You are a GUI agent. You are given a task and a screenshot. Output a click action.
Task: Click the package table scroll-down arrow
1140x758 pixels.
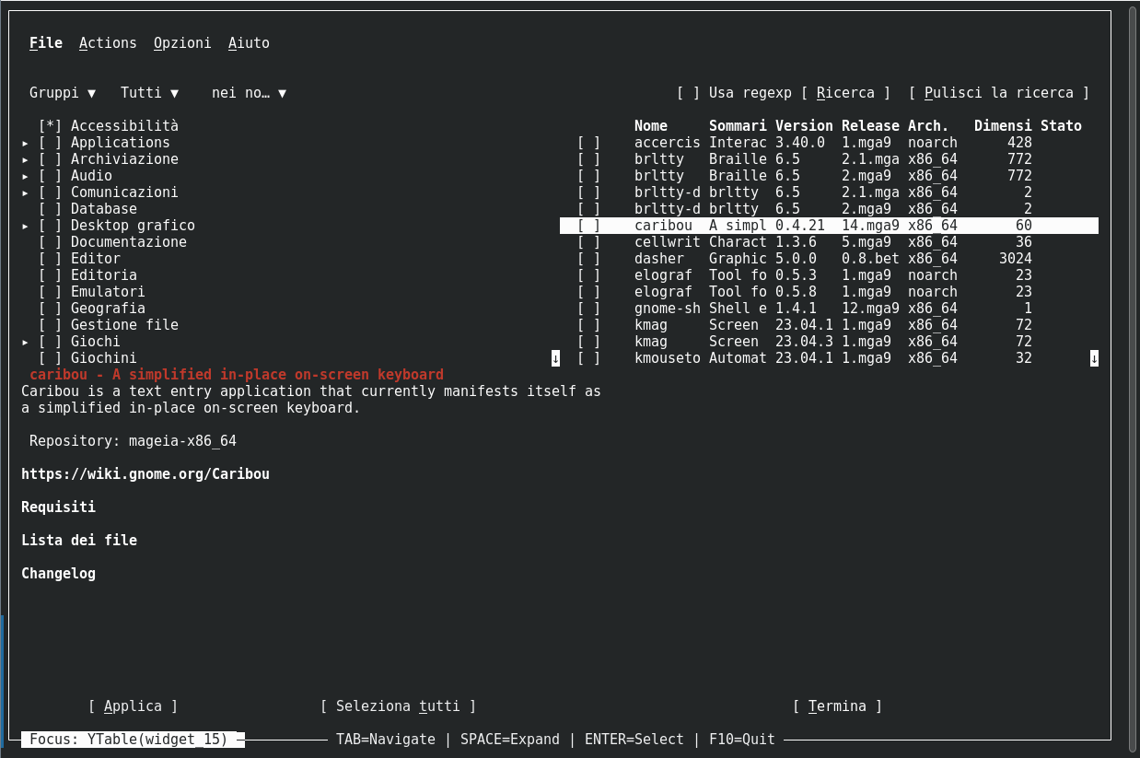tap(1094, 358)
